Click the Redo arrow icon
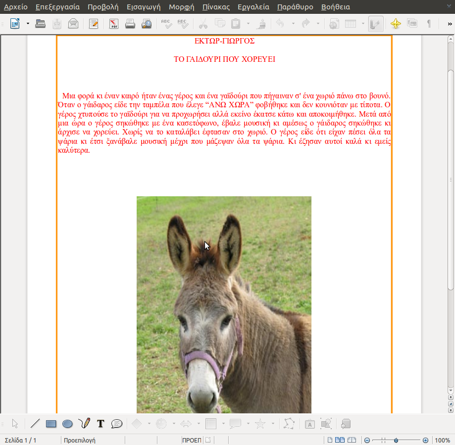 [305, 23]
